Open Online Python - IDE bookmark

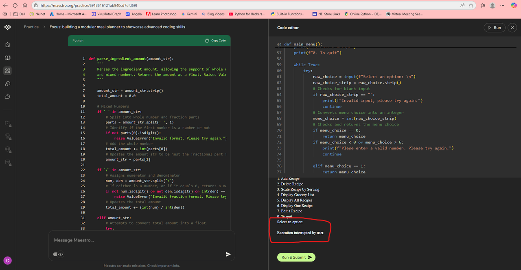(x=363, y=14)
